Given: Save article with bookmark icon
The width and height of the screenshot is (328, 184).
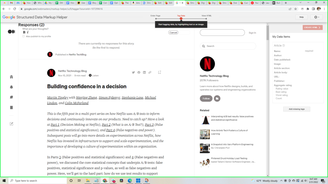Looking at the screenshot, I should (x=160, y=73).
